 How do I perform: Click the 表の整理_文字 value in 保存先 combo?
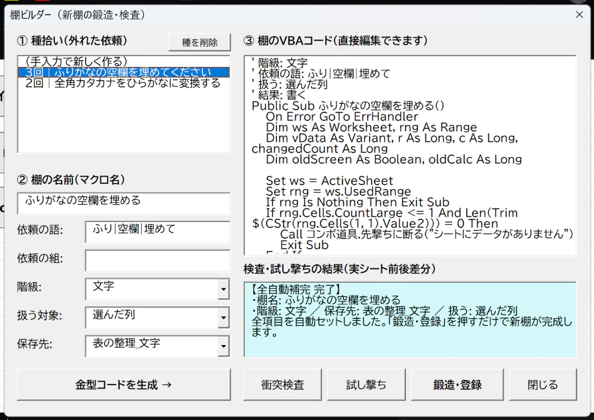point(126,342)
